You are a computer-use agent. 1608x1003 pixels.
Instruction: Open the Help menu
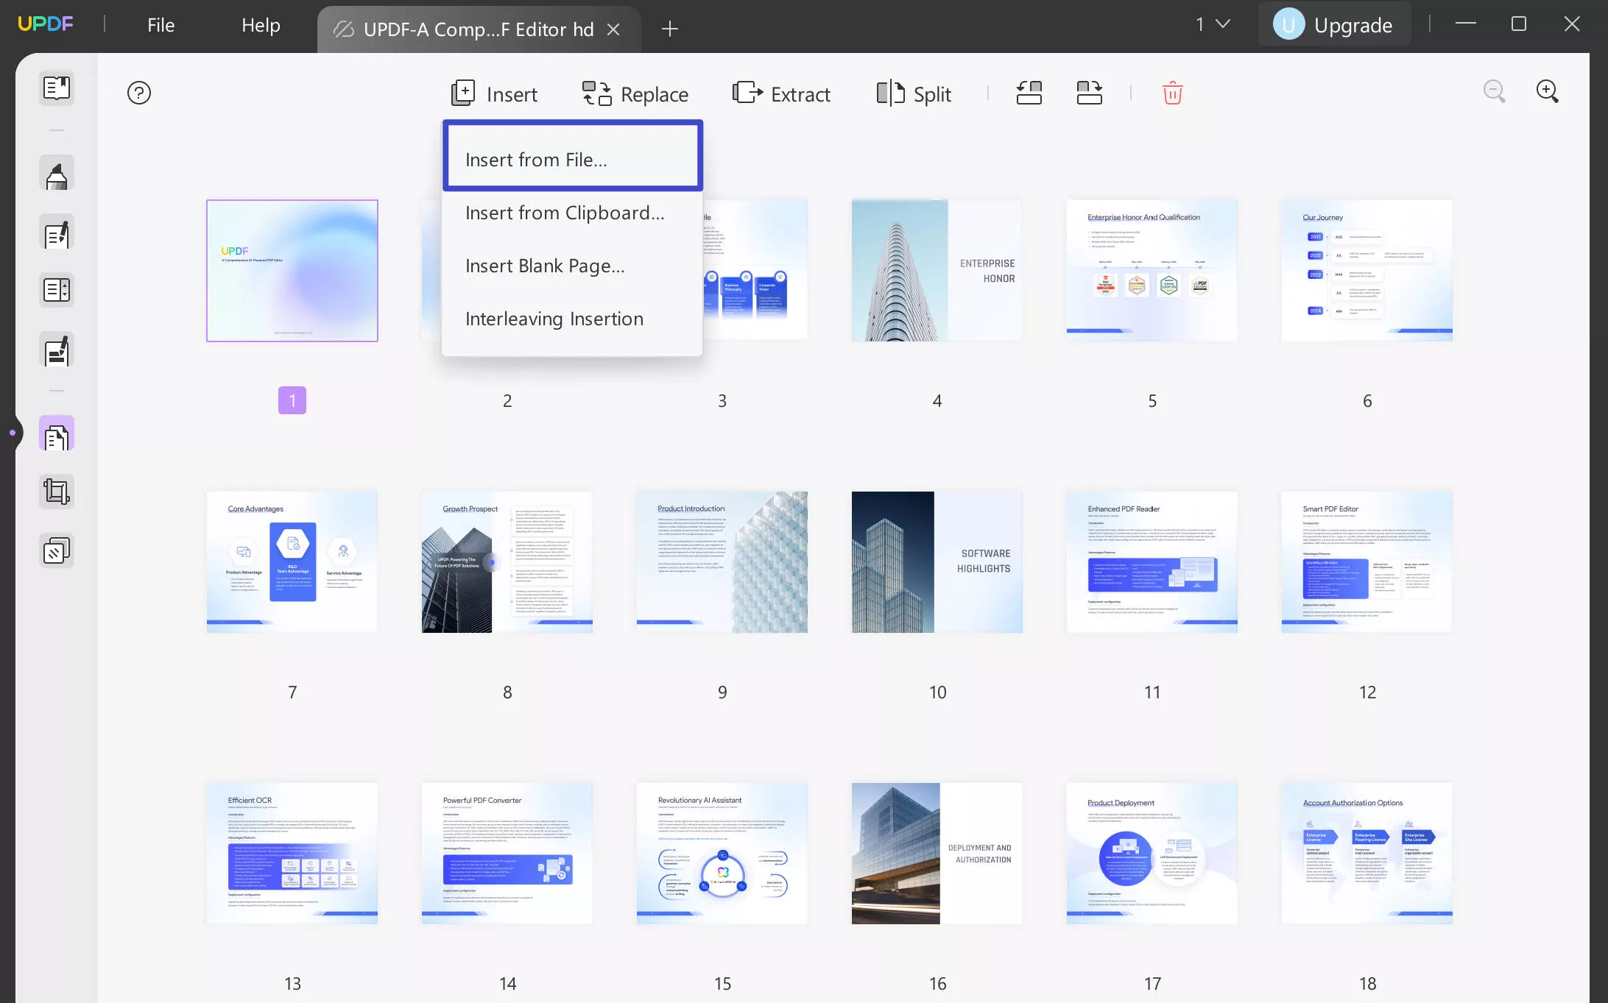point(261,25)
